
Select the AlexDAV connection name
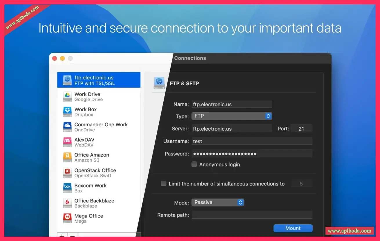pyautogui.click(x=84, y=140)
